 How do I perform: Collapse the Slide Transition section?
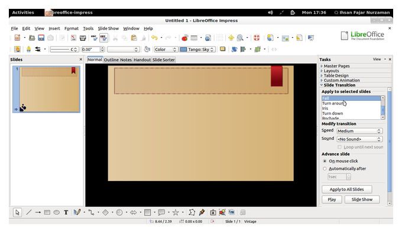coord(339,85)
